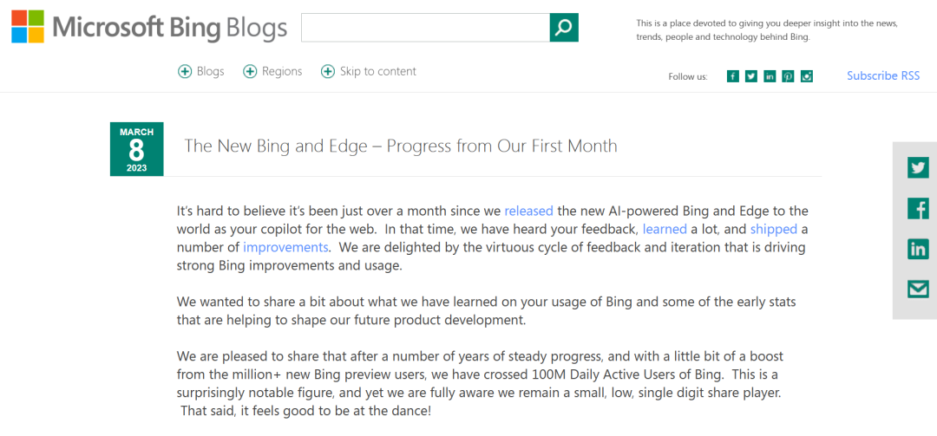Open the LinkedIn follow icon in header
The width and height of the screenshot is (937, 436).
pyautogui.click(x=770, y=76)
